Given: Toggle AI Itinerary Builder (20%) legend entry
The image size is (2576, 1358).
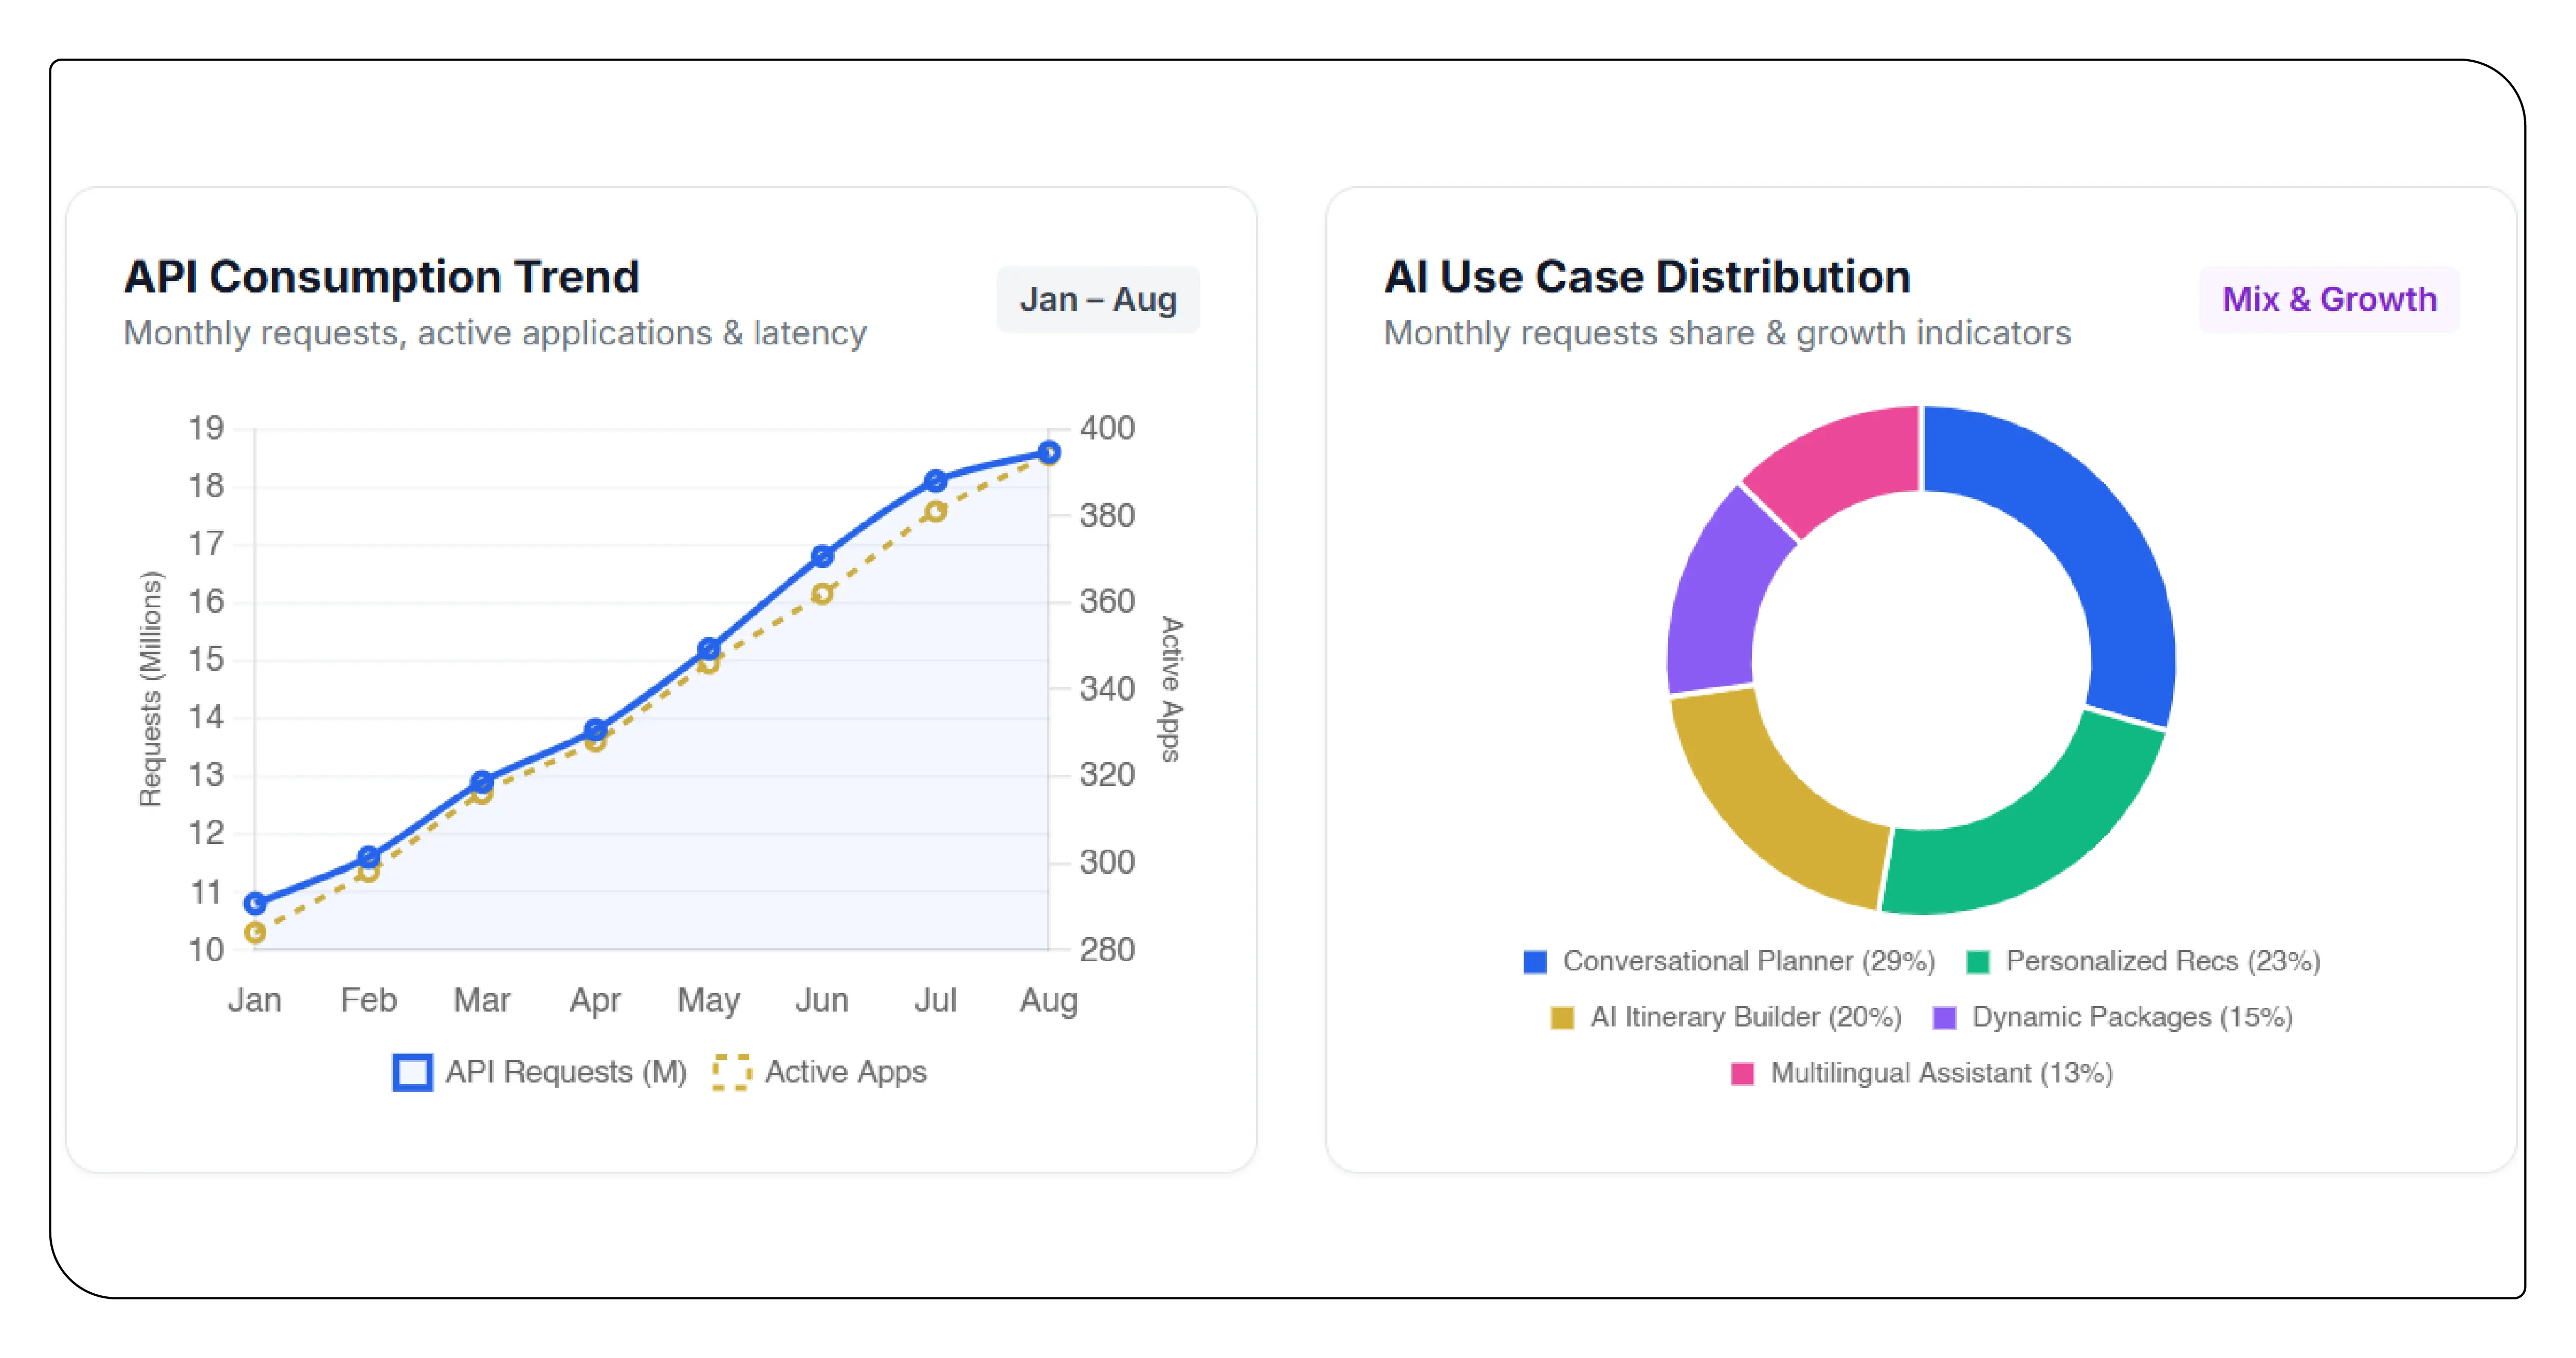Looking at the screenshot, I should (1725, 1017).
